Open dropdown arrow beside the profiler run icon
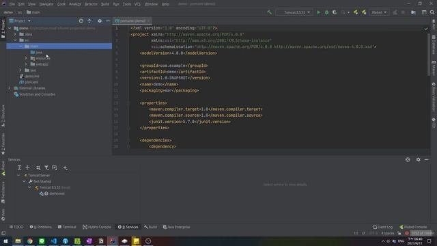Viewport: 437px width, 246px height. click(348, 12)
